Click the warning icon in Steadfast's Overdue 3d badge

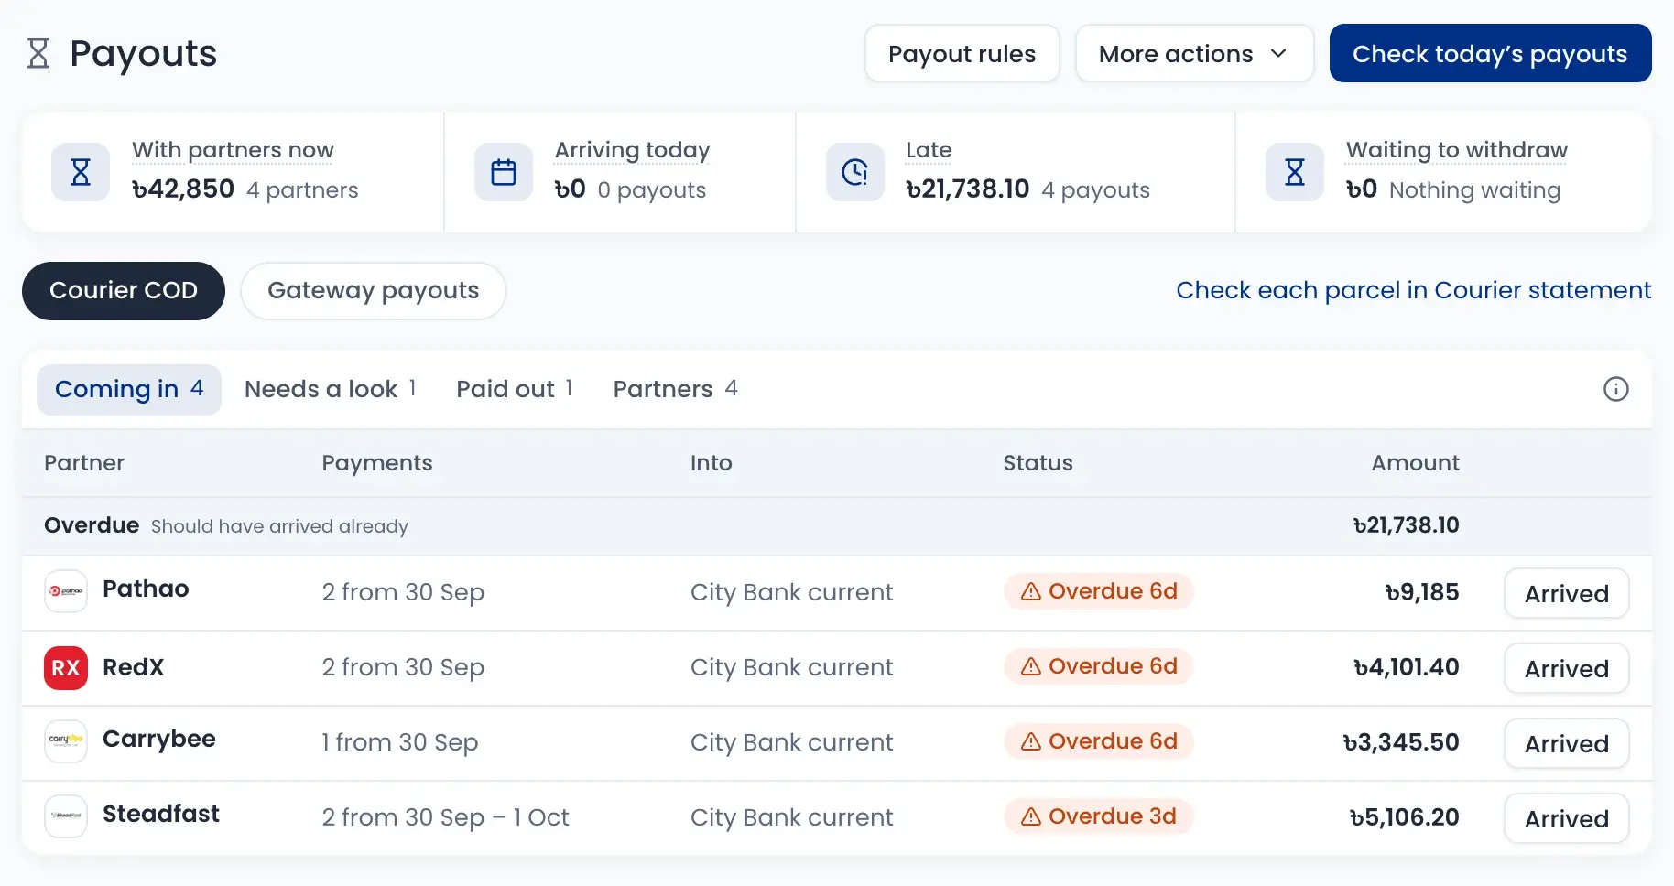pyautogui.click(x=1031, y=816)
